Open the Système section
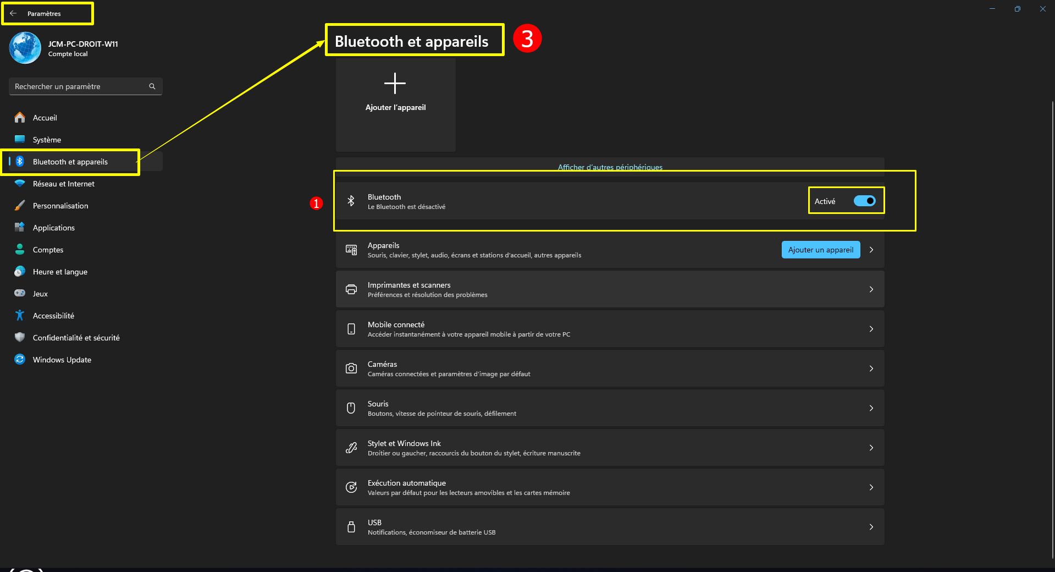The image size is (1055, 572). tap(86, 140)
